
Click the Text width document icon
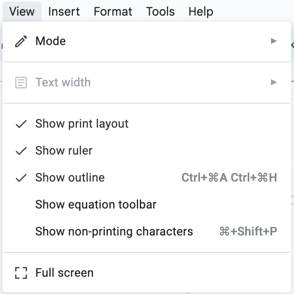click(21, 82)
